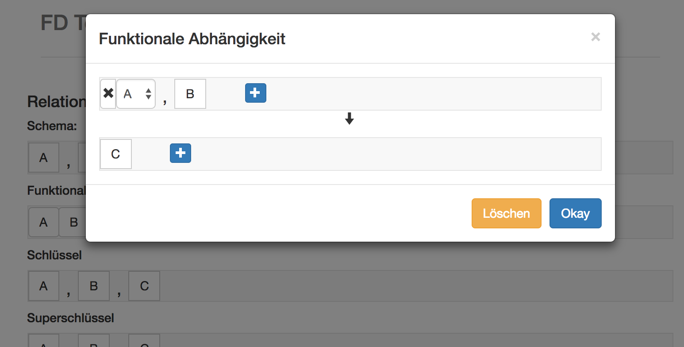Click B in the background Funktionale row
Viewport: 684px width, 347px height.
[73, 222]
